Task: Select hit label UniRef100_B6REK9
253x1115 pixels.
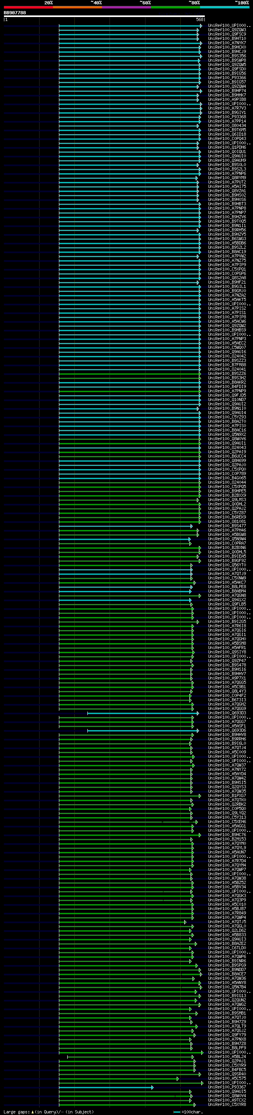Action: [x=227, y=517]
